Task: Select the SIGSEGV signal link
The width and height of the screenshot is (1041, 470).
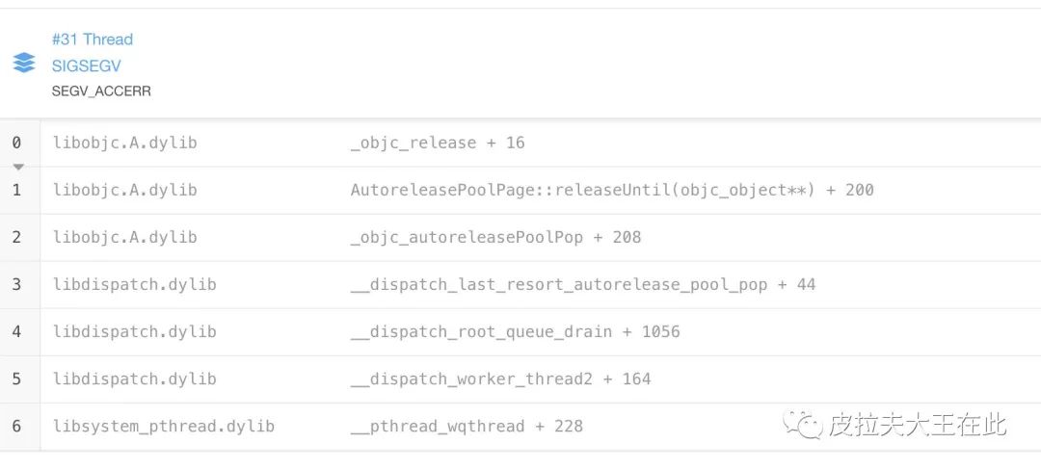Action: [x=87, y=65]
